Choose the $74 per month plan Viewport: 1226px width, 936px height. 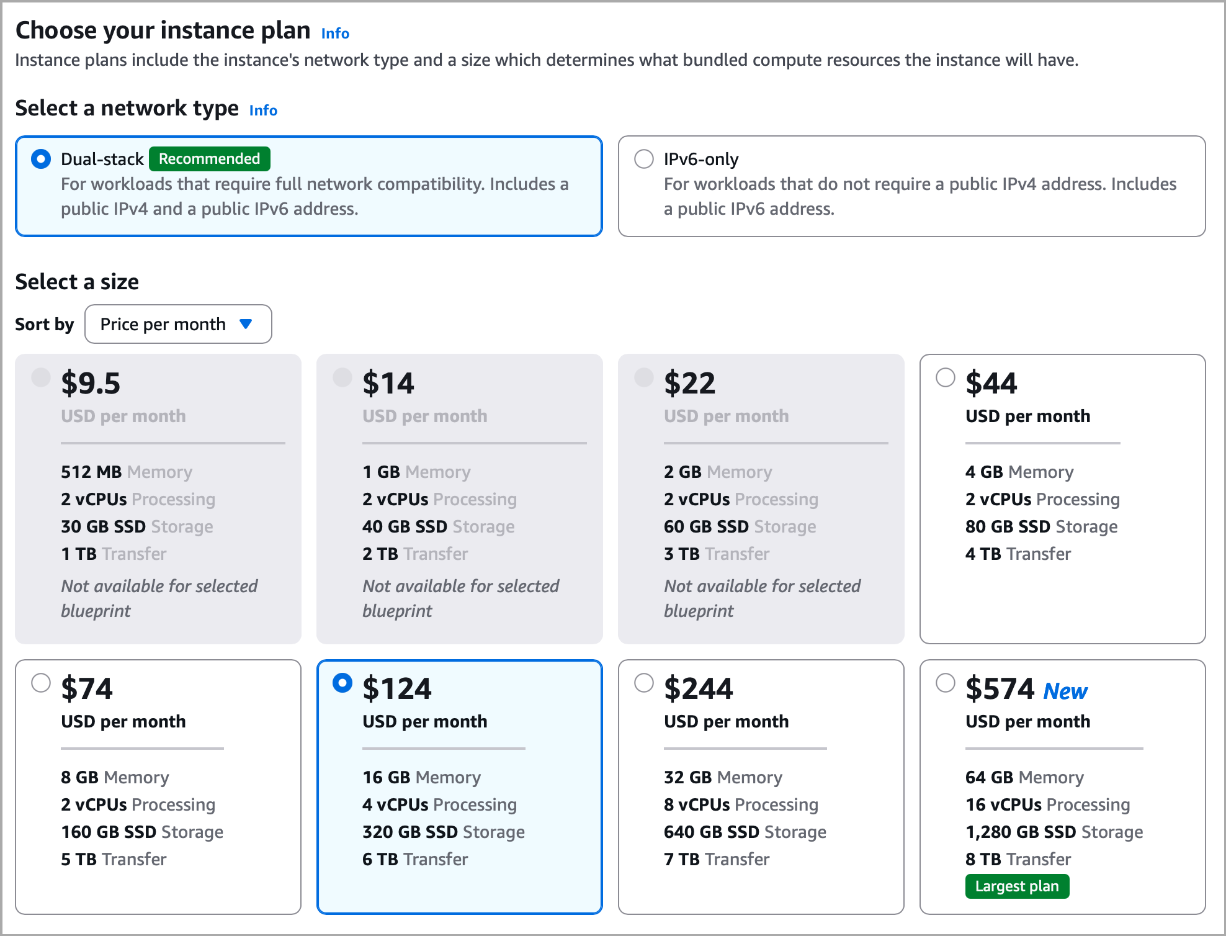[41, 683]
